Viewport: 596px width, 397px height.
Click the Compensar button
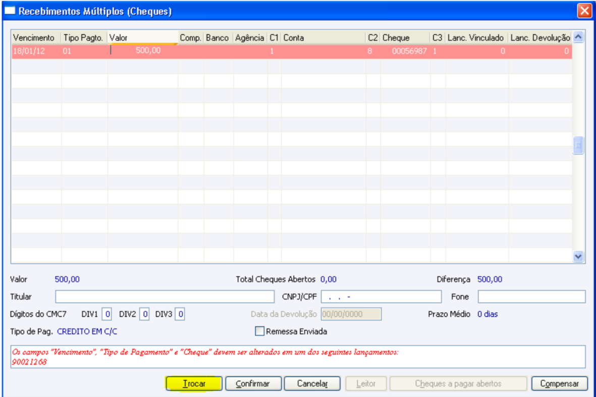pos(559,383)
